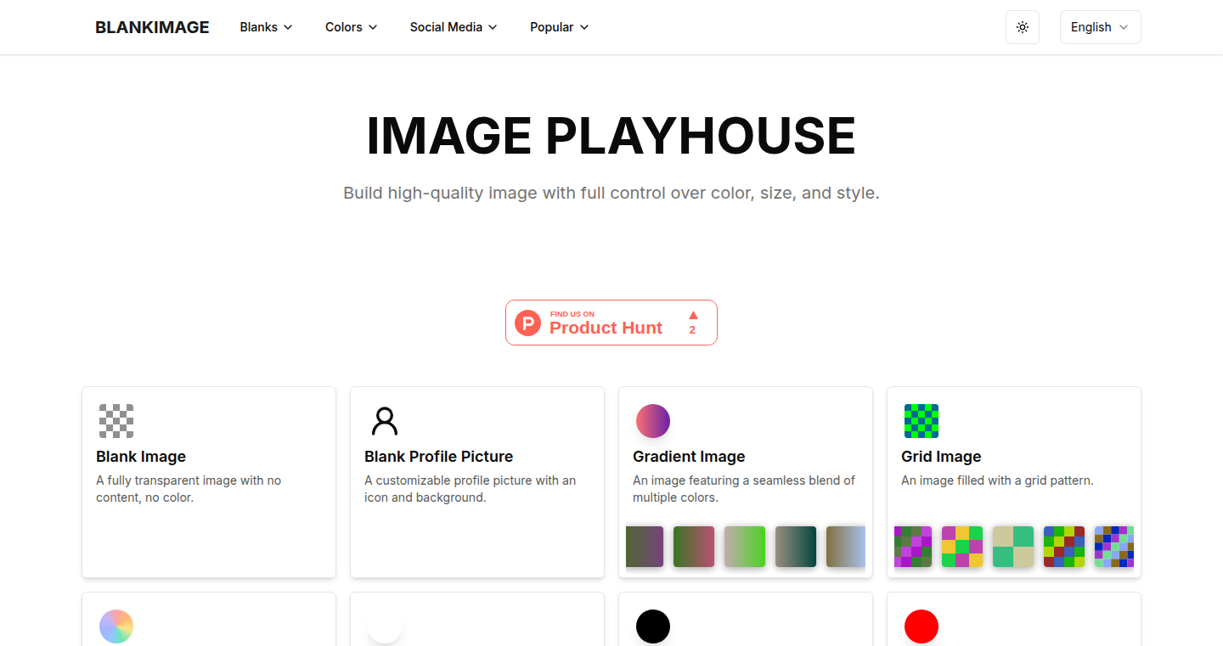Open the Blank Image title

pos(141,457)
